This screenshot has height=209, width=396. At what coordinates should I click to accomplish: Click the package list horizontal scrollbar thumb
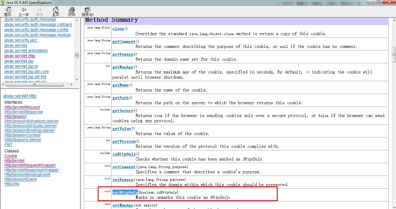coord(35,85)
